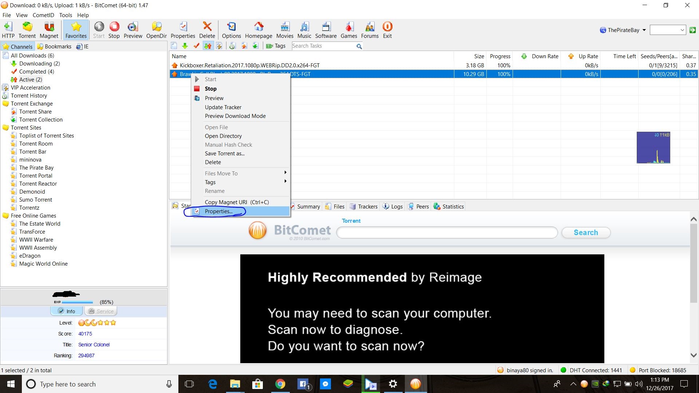Click the Games toolbar icon

point(349,30)
